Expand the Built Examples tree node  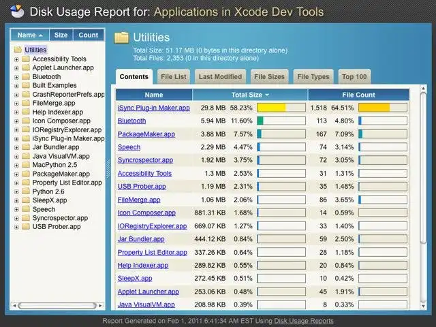[16, 86]
